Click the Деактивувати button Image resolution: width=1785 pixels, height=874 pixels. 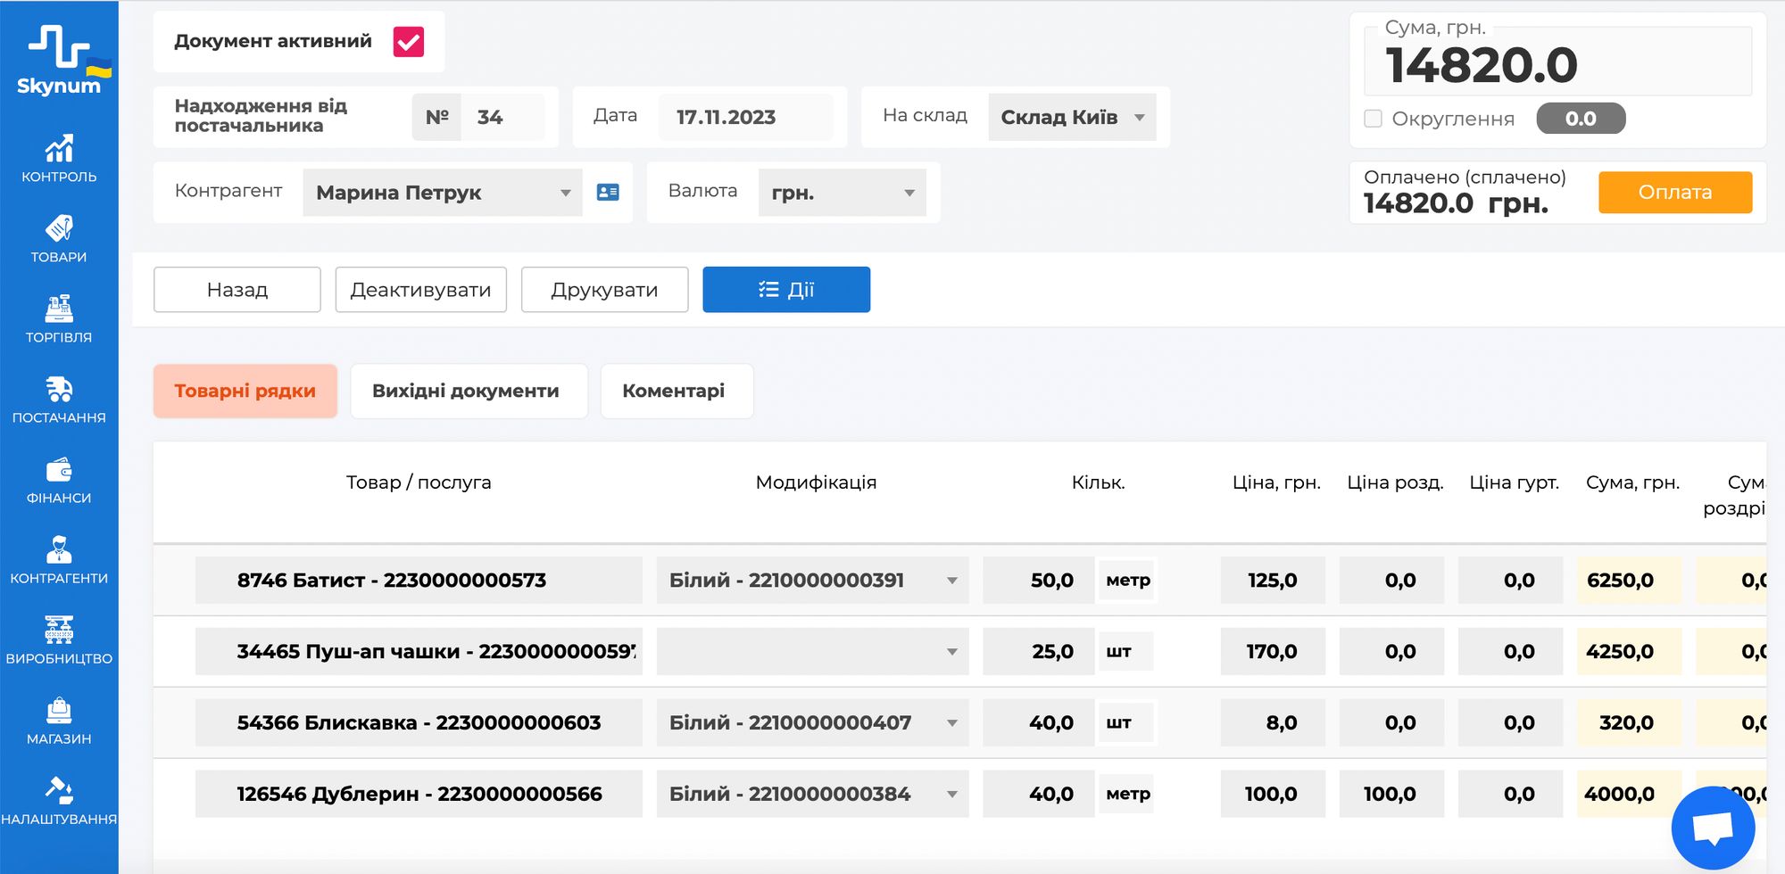tap(420, 290)
